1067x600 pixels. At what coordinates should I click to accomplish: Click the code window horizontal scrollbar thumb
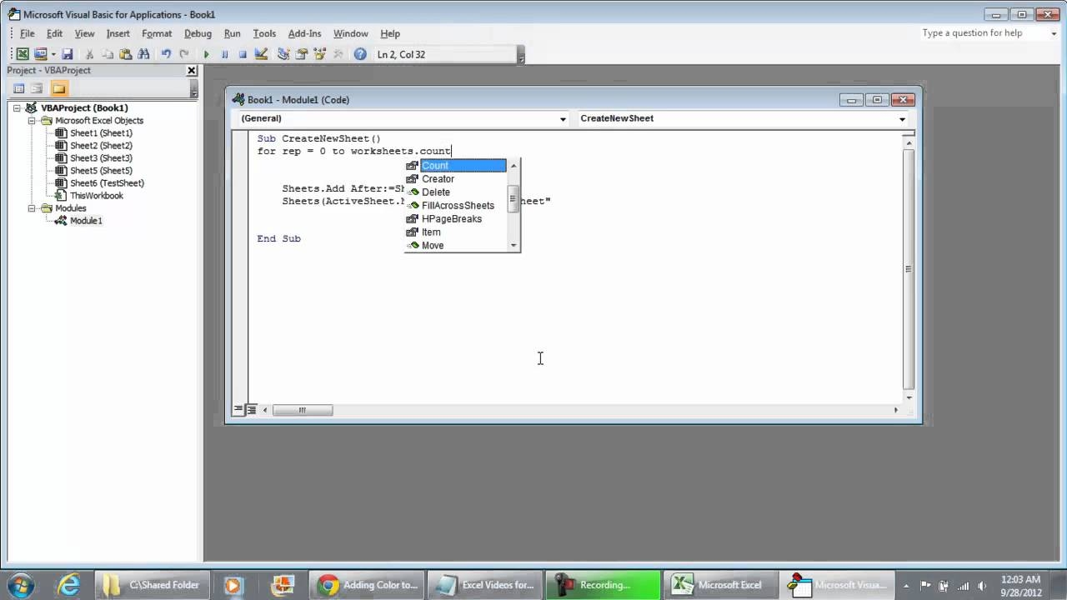coord(303,410)
